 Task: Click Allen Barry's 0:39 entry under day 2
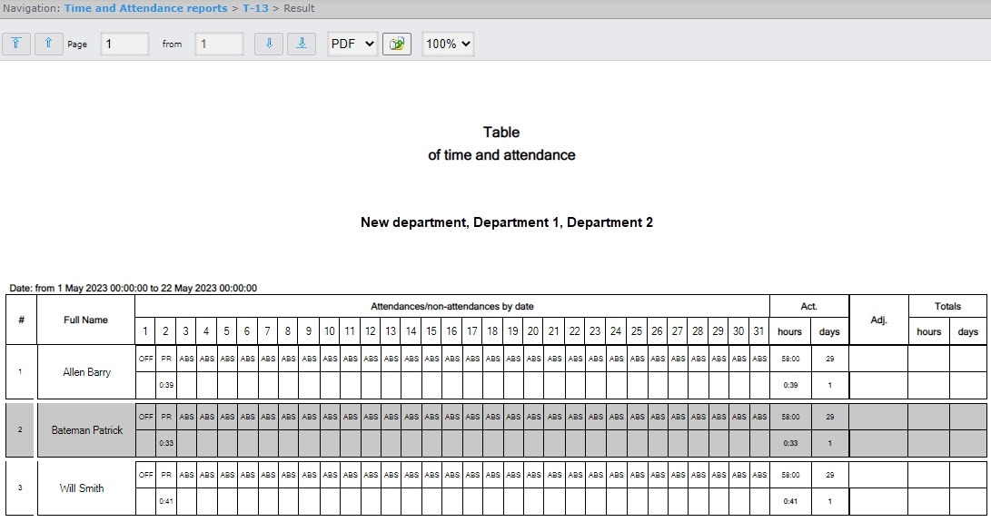[166, 385]
